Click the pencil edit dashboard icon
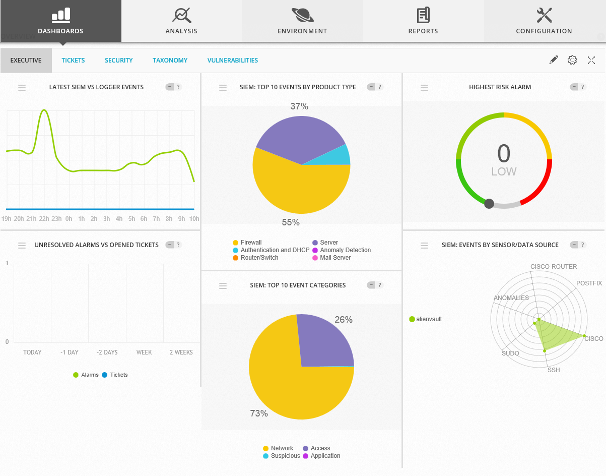 554,60
